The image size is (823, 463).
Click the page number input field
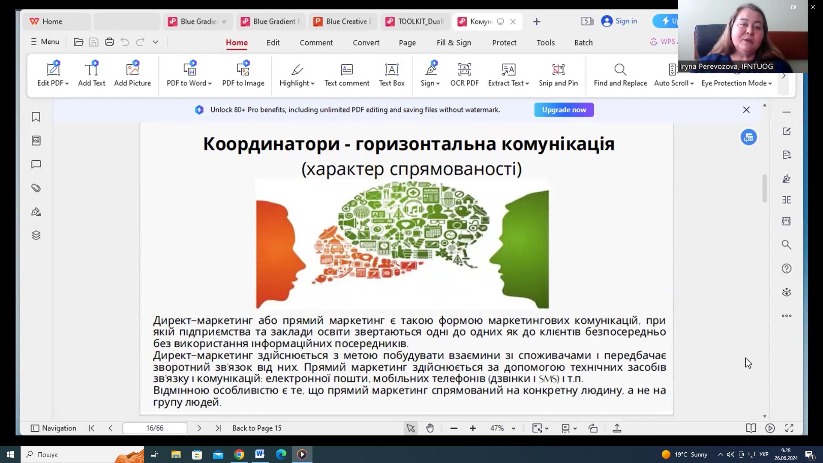[x=155, y=428]
